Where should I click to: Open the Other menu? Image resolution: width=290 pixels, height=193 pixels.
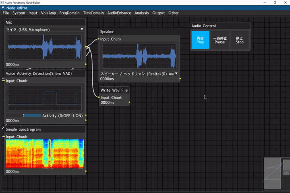point(174,13)
